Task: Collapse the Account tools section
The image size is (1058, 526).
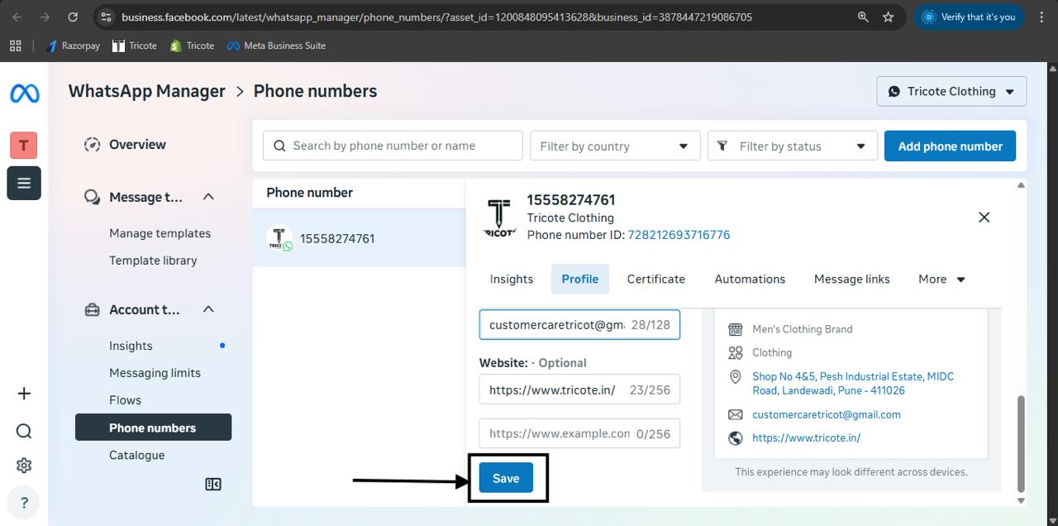Action: [x=208, y=309]
